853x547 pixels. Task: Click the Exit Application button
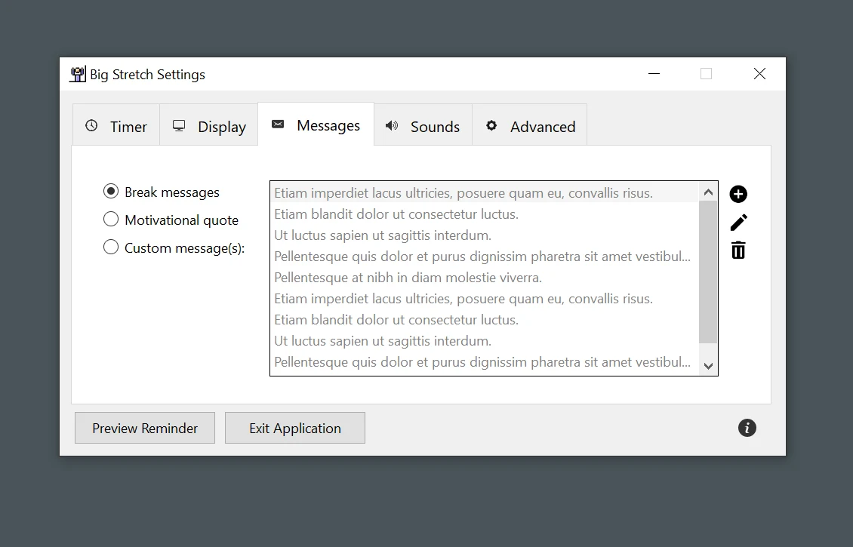[295, 428]
